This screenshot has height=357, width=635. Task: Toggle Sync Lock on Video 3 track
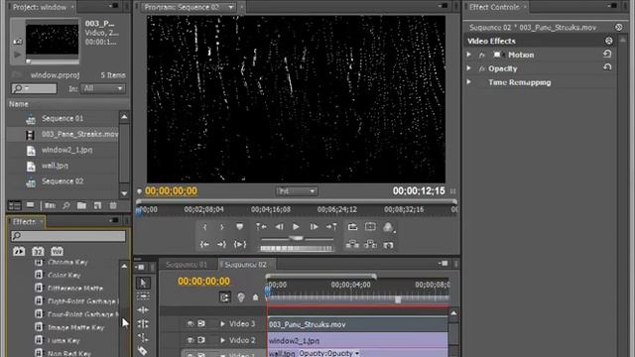(201, 324)
